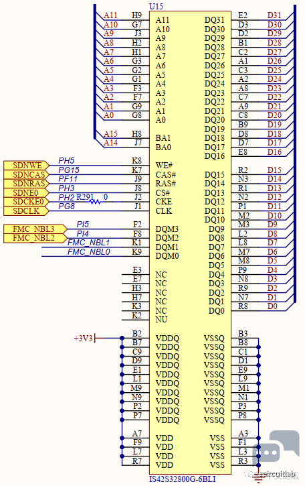Click the DQM1 pin name
Viewport: 305px width, 486px height.
[x=167, y=247]
